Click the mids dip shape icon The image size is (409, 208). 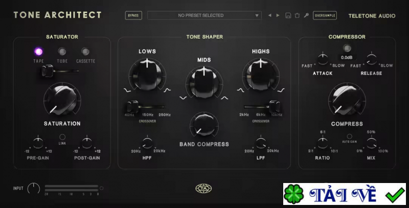(x=183, y=98)
